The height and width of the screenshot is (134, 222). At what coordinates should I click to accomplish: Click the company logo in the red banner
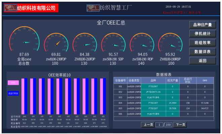coord(11,8)
